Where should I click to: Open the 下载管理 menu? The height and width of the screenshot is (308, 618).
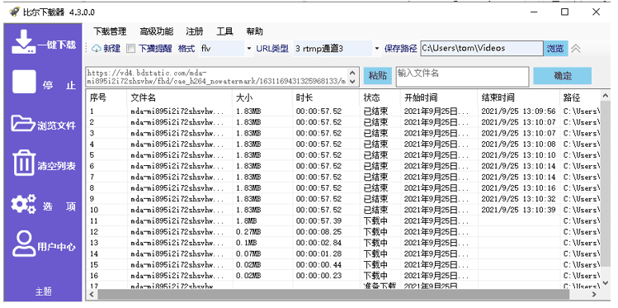(110, 31)
